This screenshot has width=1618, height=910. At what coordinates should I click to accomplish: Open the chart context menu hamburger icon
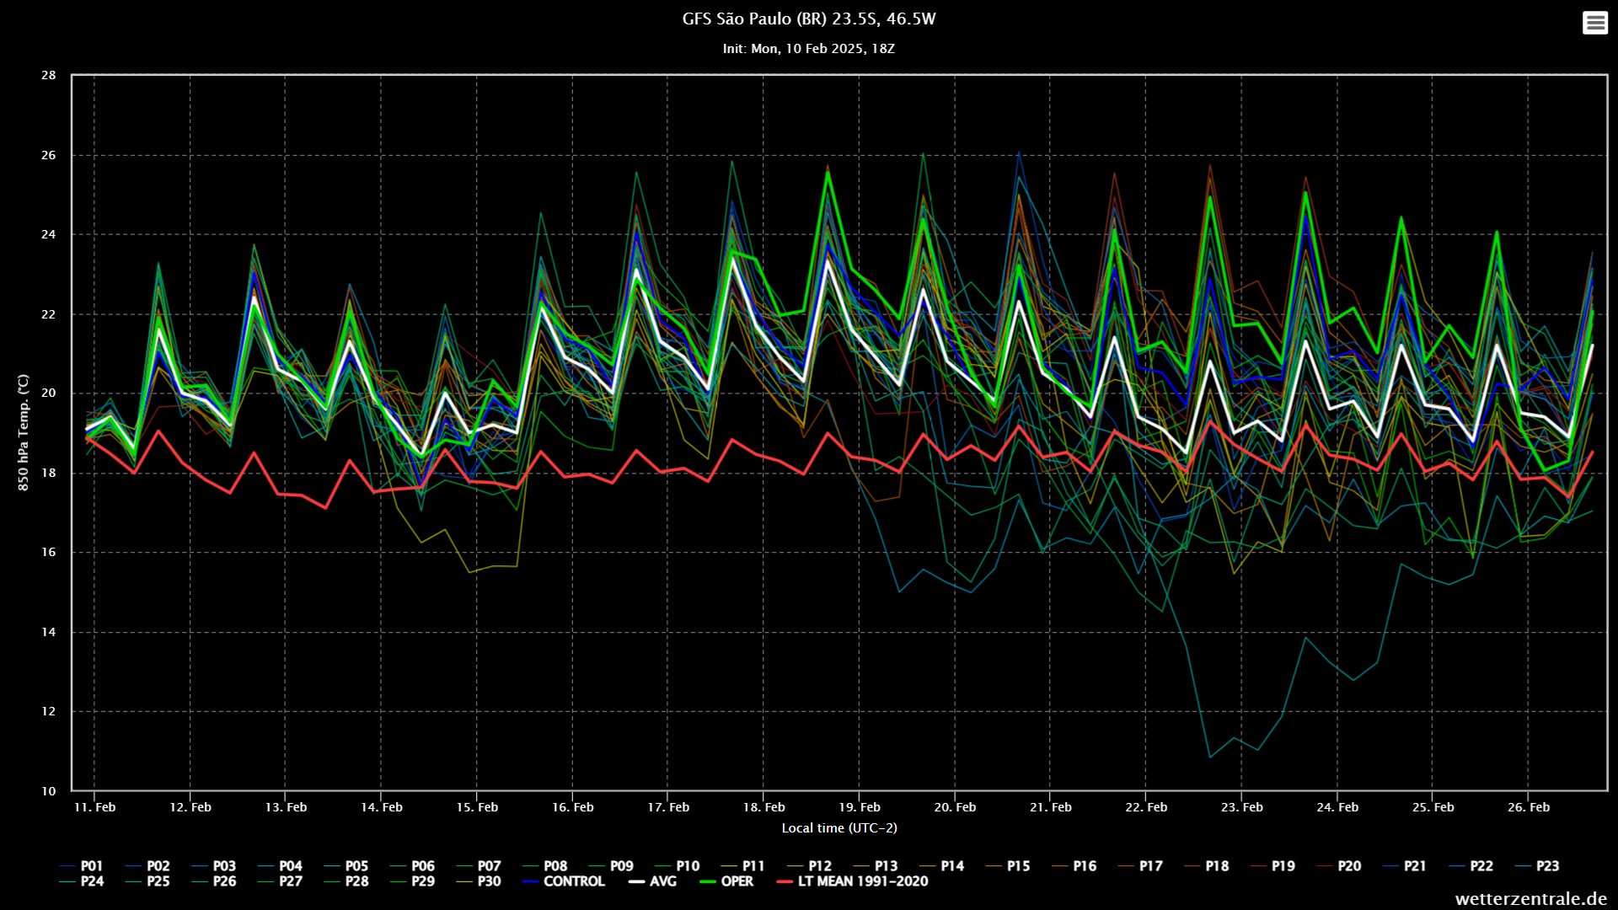(x=1594, y=23)
